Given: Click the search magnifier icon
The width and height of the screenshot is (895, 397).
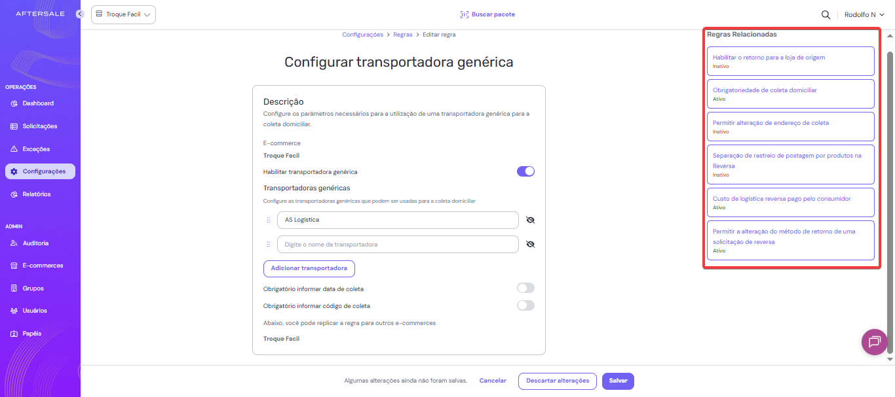Looking at the screenshot, I should point(826,14).
